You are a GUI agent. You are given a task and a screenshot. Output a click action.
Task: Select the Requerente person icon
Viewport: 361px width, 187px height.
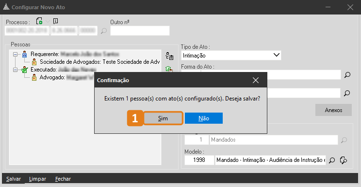25,54
